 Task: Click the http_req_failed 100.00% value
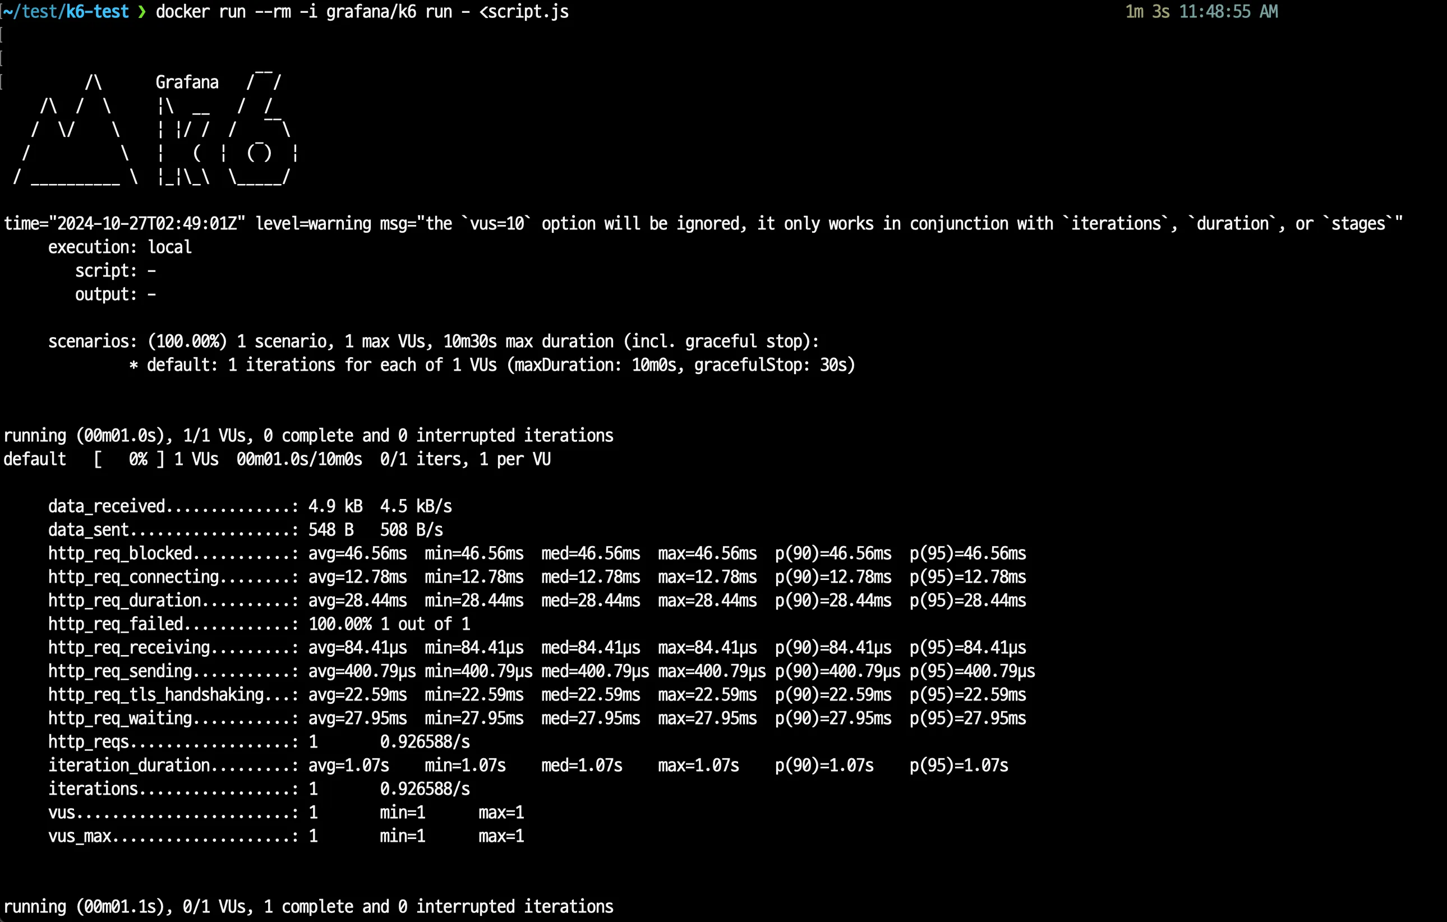point(339,624)
